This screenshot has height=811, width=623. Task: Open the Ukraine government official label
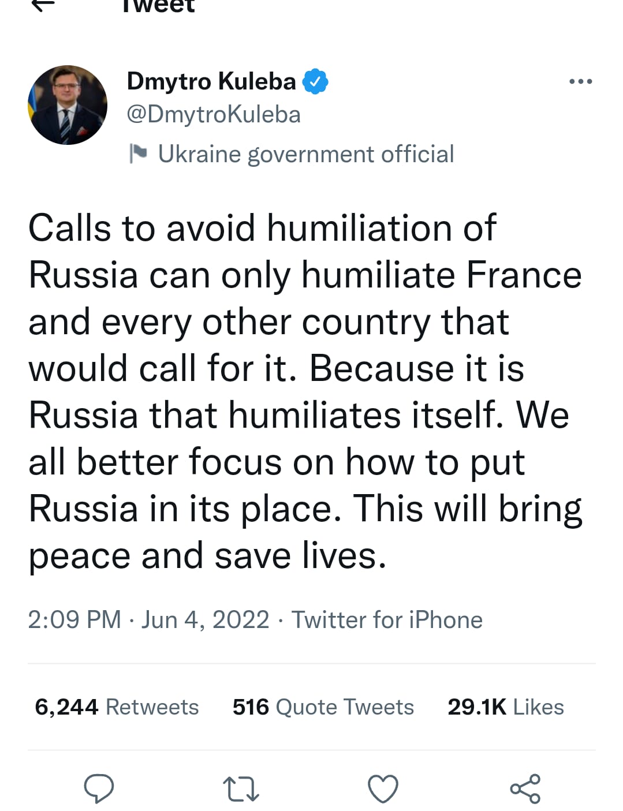[306, 154]
